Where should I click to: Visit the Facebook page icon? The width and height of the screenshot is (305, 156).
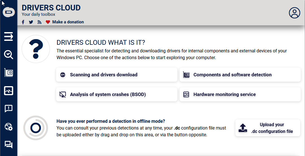(23, 22)
